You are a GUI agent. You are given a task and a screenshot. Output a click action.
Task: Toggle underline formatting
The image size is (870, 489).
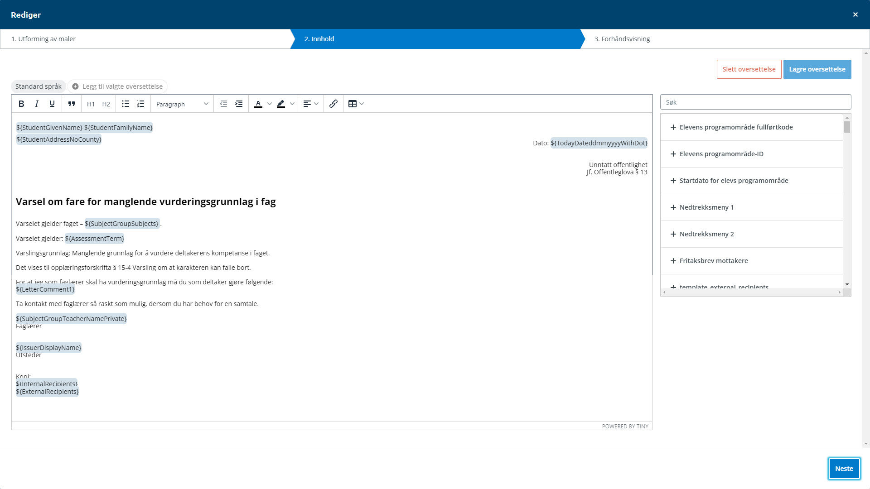[52, 104]
